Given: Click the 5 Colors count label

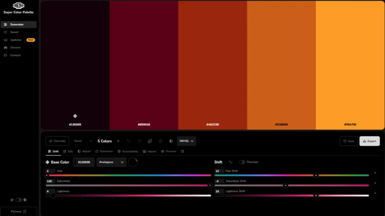Looking at the screenshot, I should point(105,141).
